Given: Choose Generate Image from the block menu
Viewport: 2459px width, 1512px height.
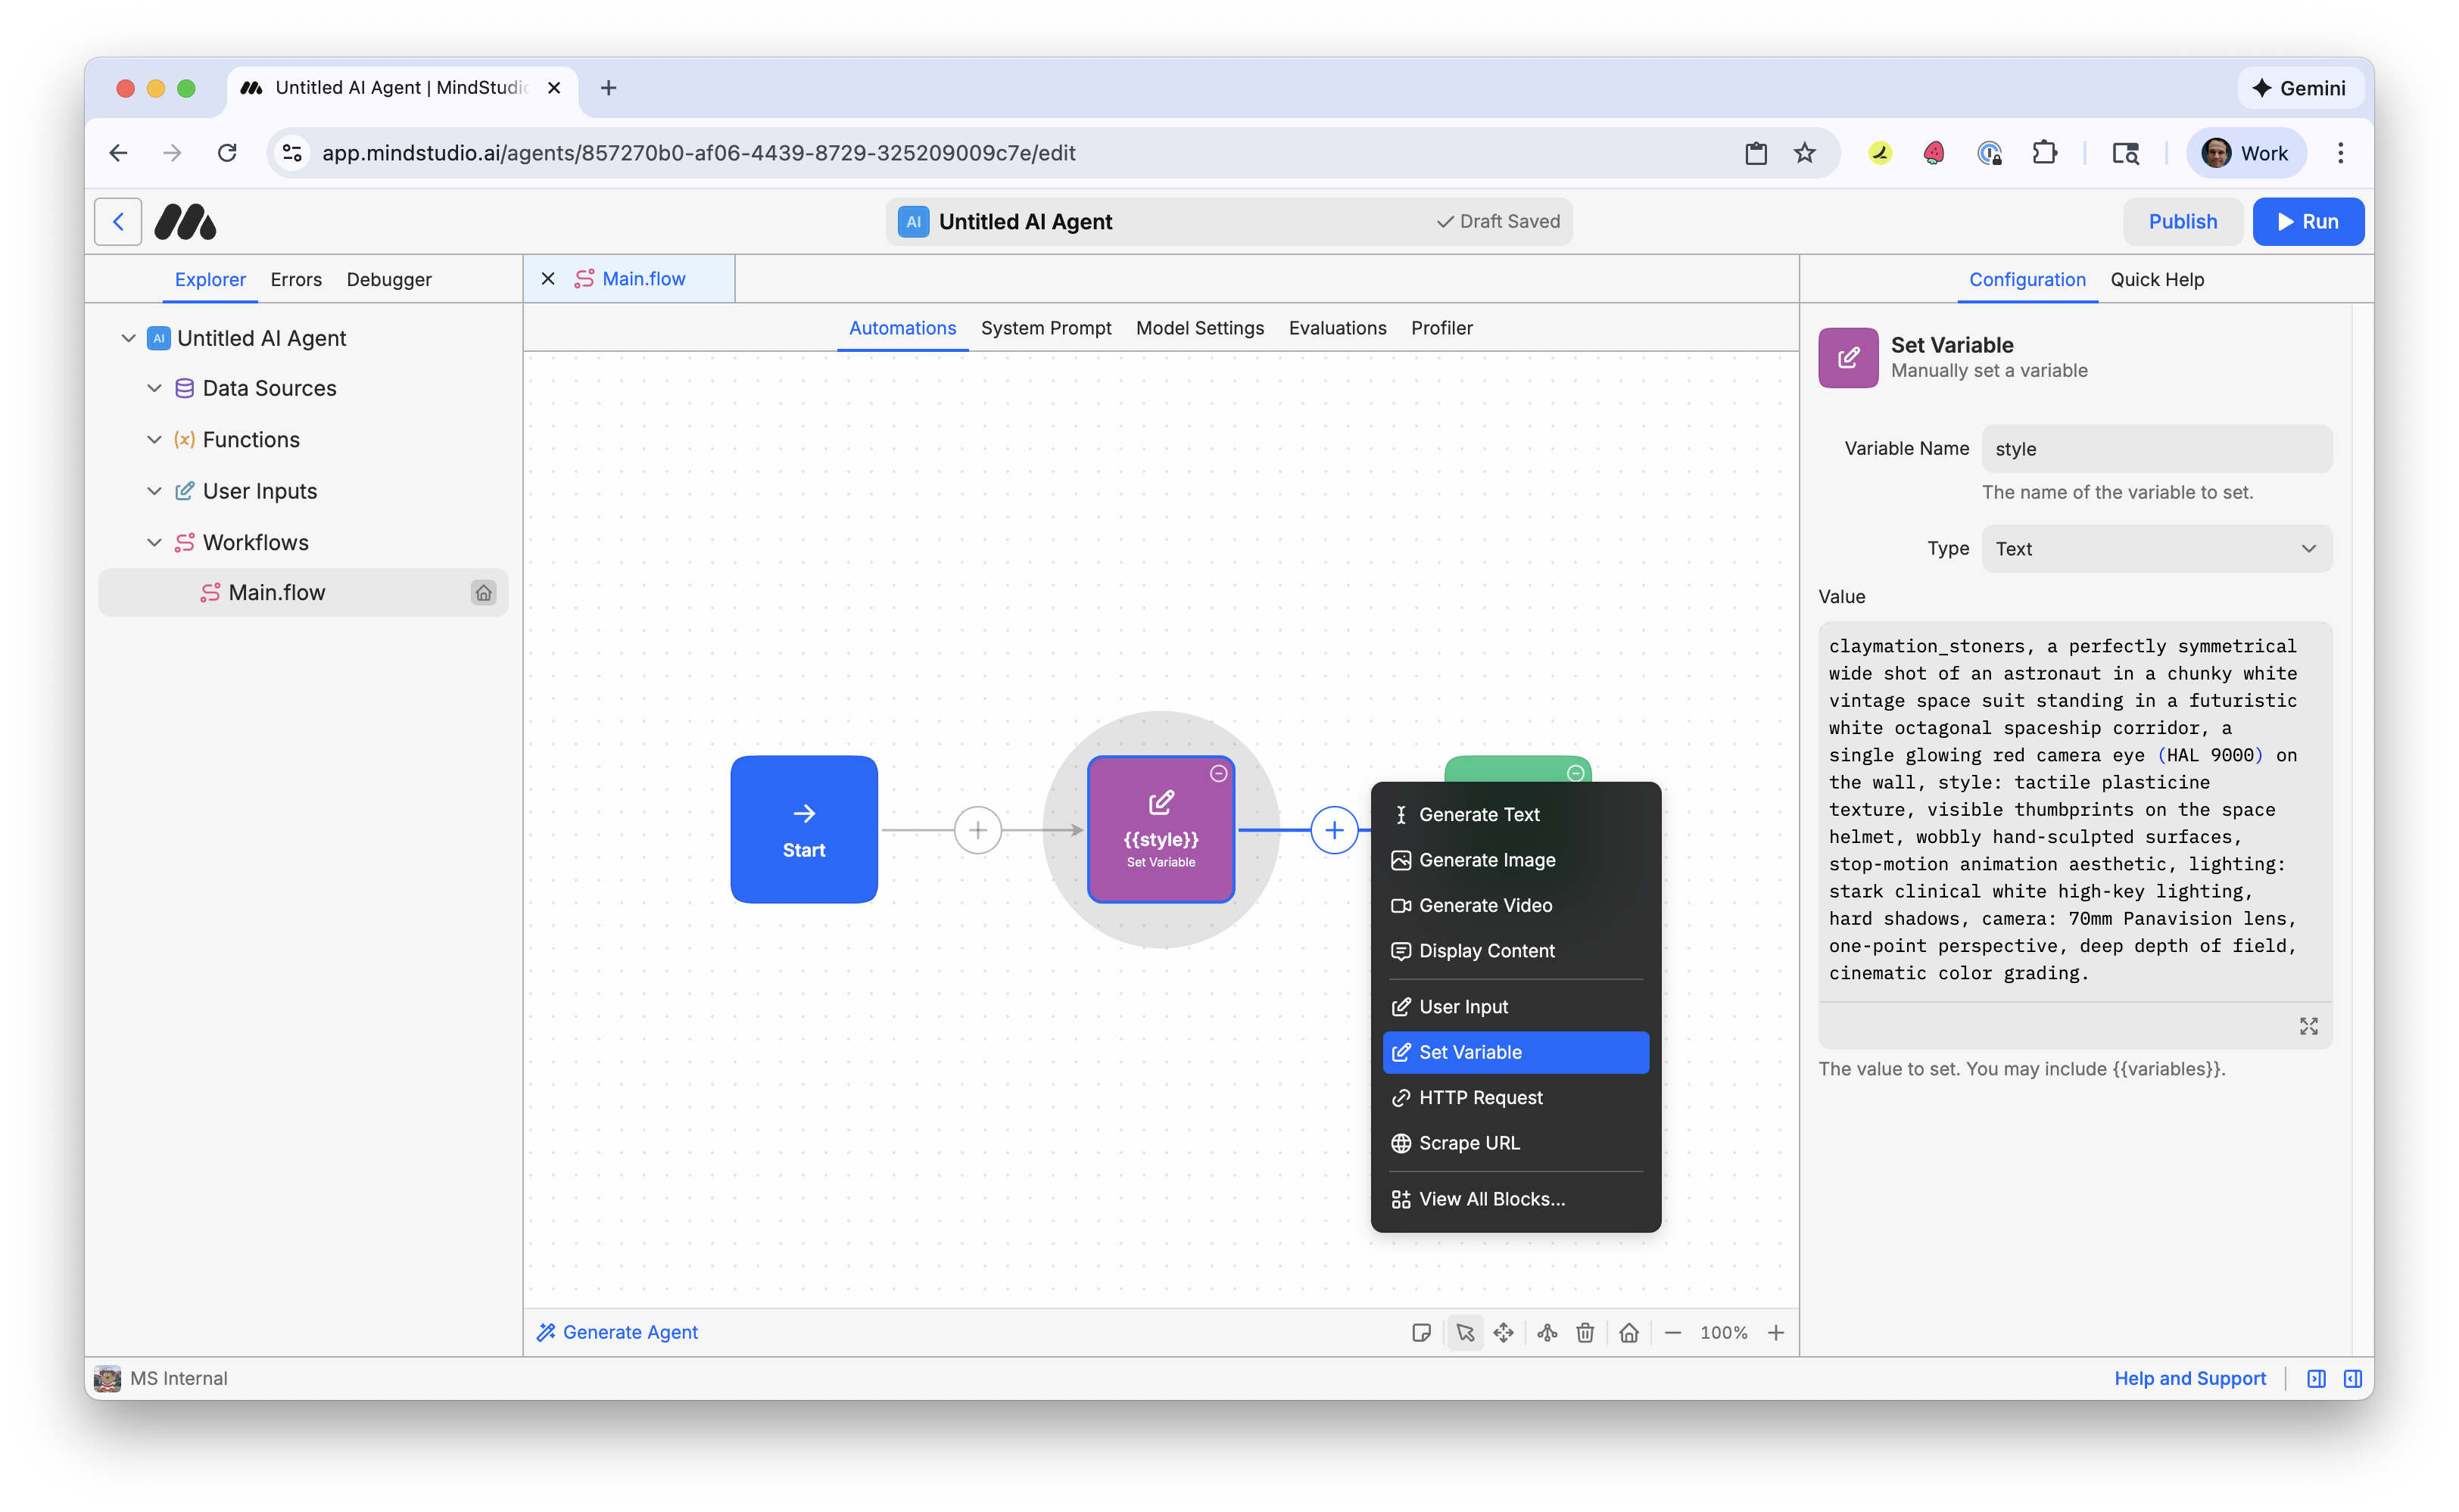Looking at the screenshot, I should pyautogui.click(x=1487, y=859).
